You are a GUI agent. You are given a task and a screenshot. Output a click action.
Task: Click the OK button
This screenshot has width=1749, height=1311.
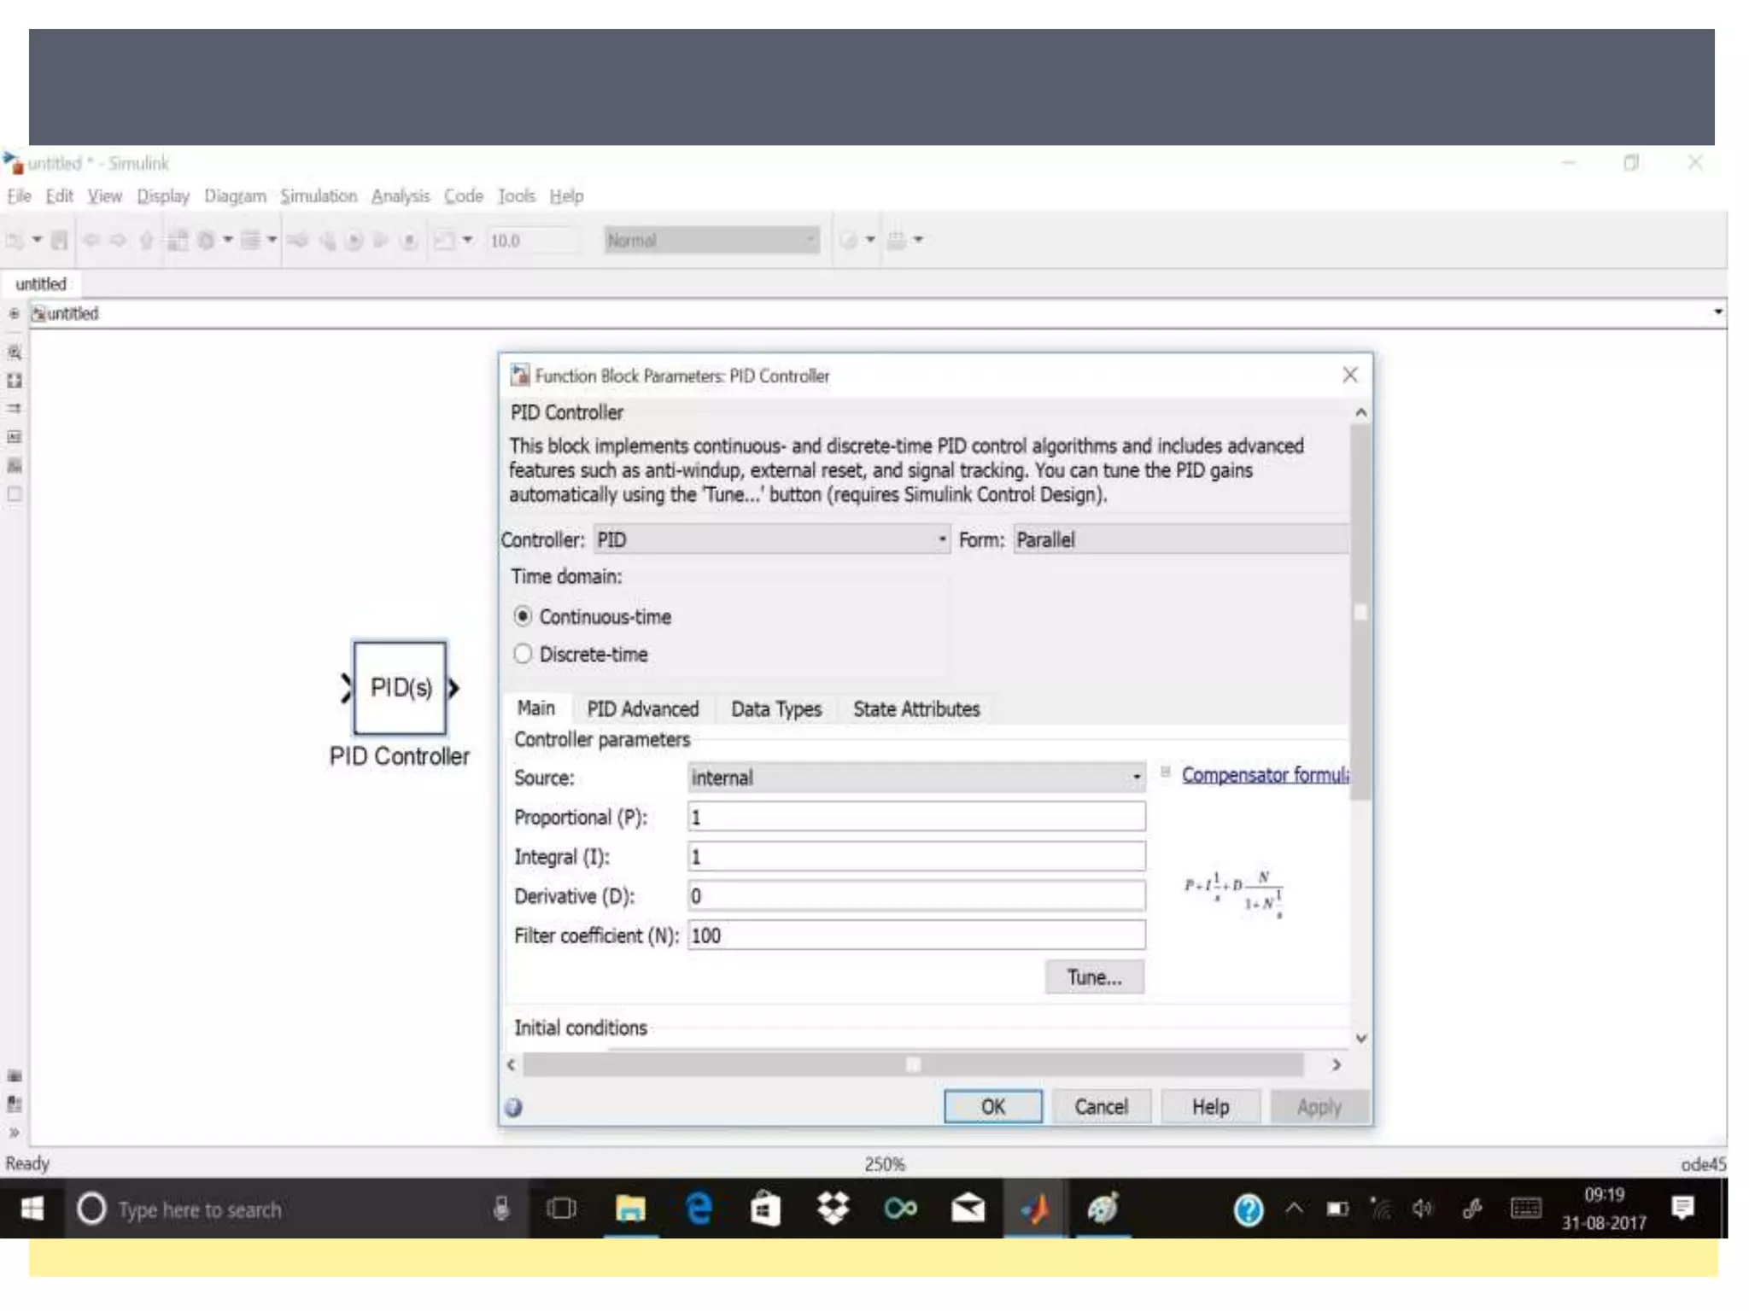(992, 1107)
